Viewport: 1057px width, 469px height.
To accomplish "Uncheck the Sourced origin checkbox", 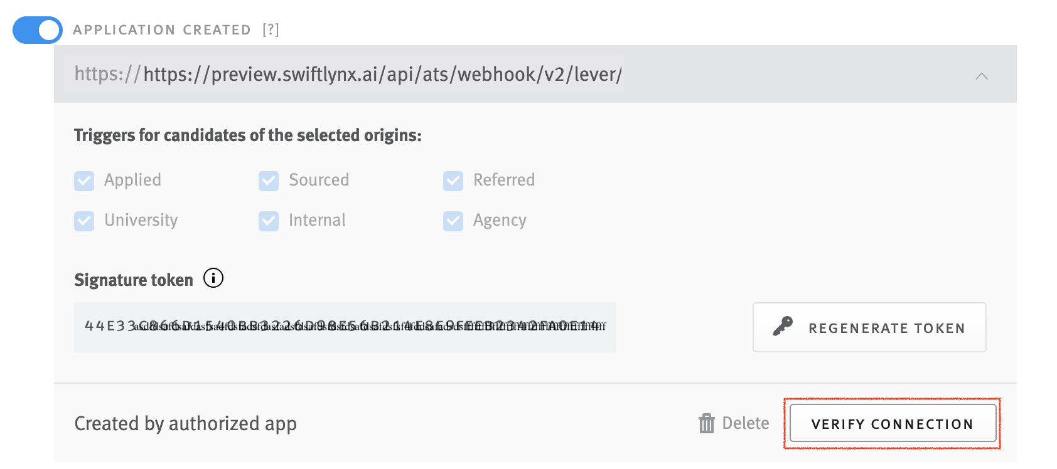I will pyautogui.click(x=269, y=181).
